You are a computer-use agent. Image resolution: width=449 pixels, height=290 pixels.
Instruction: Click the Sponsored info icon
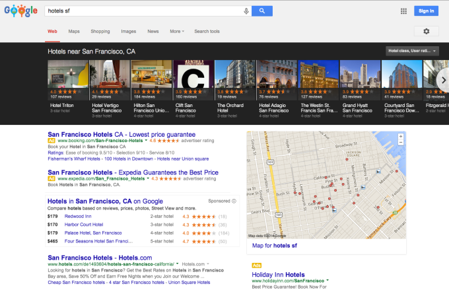pos(234,201)
